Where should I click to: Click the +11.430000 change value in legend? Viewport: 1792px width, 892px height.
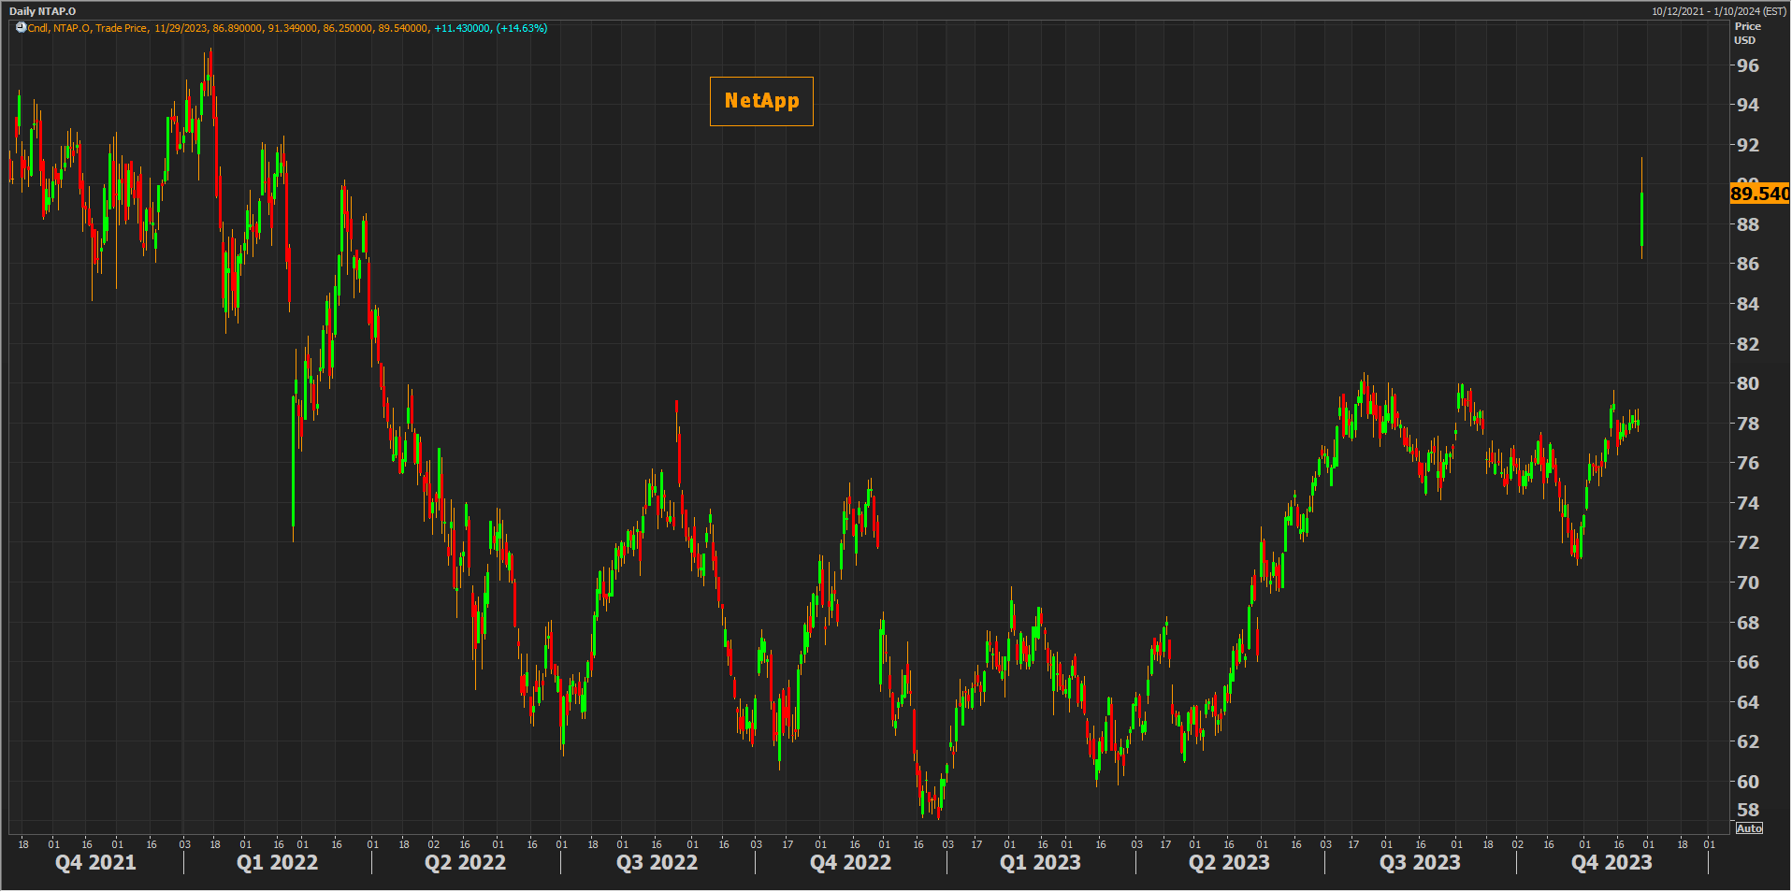[462, 28]
